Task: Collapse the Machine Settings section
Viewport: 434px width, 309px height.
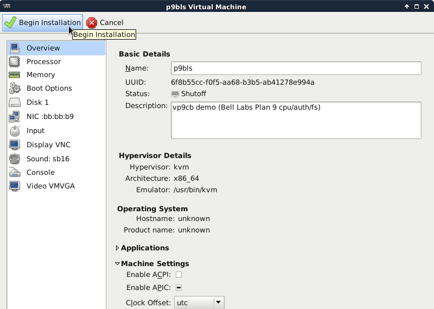Action: [x=118, y=264]
